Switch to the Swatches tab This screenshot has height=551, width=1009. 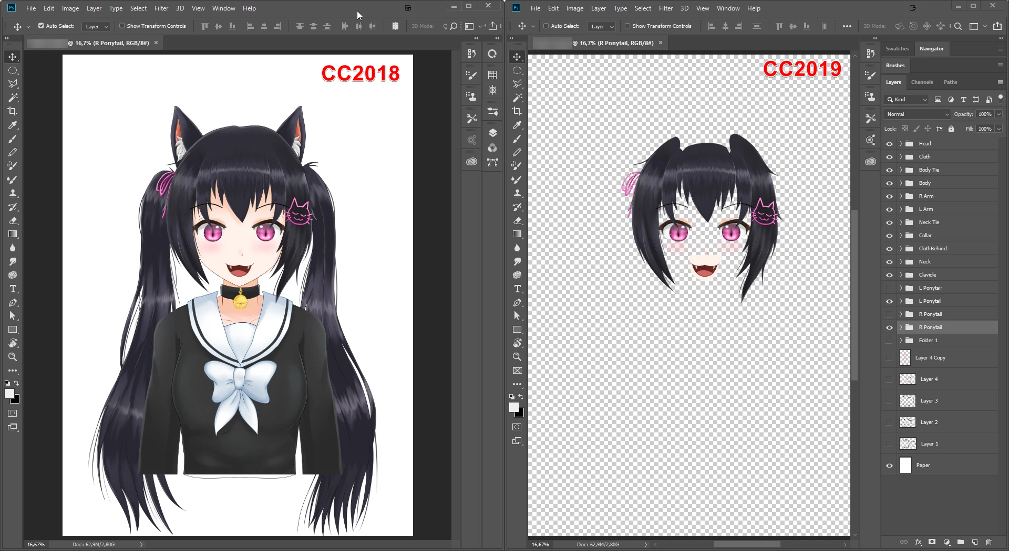coord(897,49)
